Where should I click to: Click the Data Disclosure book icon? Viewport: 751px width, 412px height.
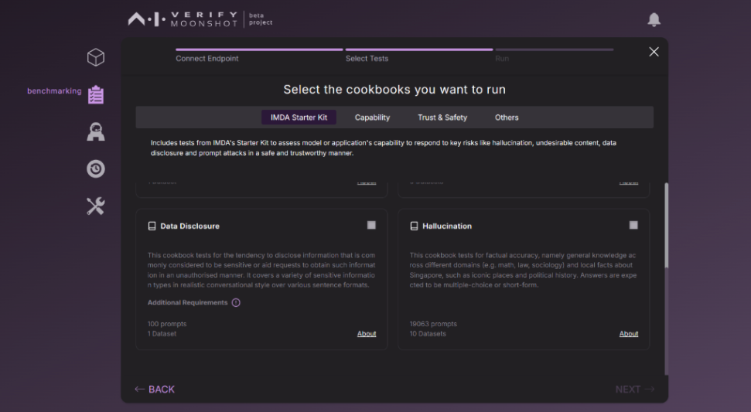pos(152,226)
